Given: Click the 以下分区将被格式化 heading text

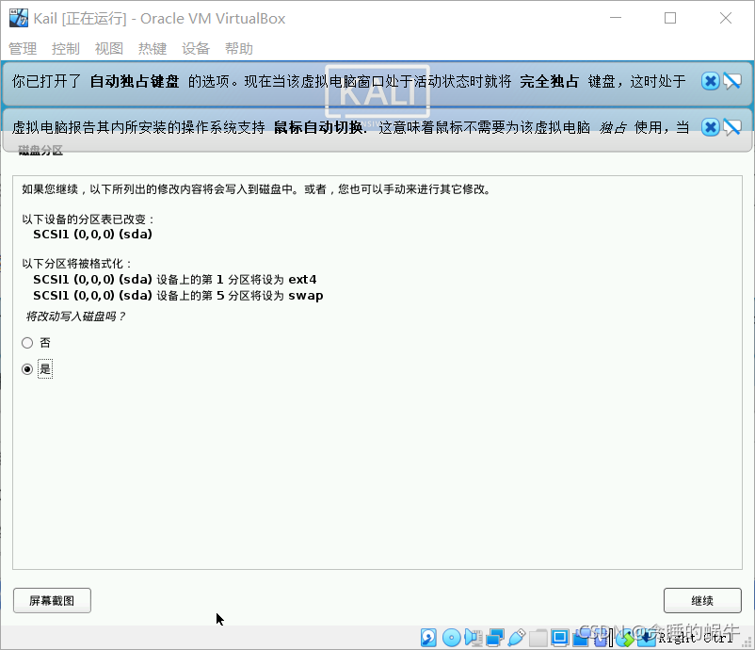Looking at the screenshot, I should [76, 264].
